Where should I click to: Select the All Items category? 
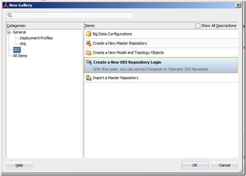point(20,56)
